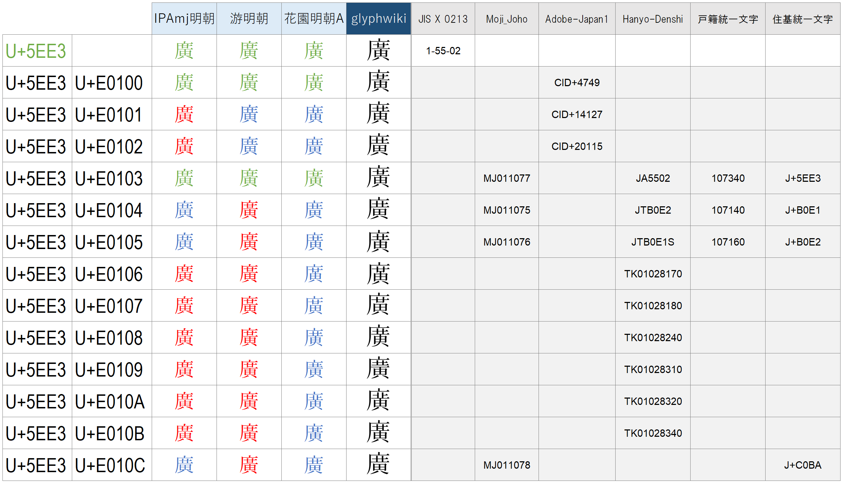Click the glyphwiki glyph in U+E010B row

[378, 432]
